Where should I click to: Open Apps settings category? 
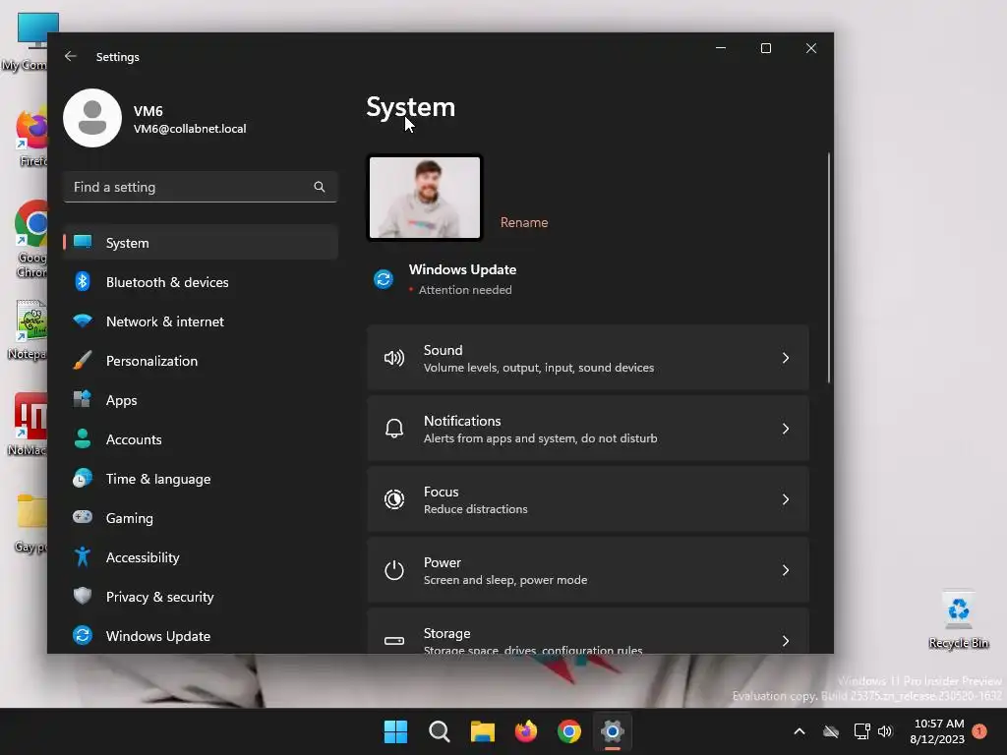tap(201, 400)
